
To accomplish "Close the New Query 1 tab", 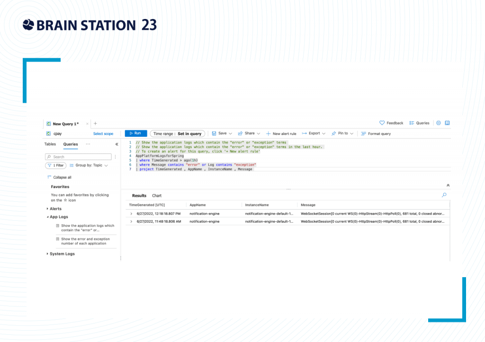I will coord(87,124).
